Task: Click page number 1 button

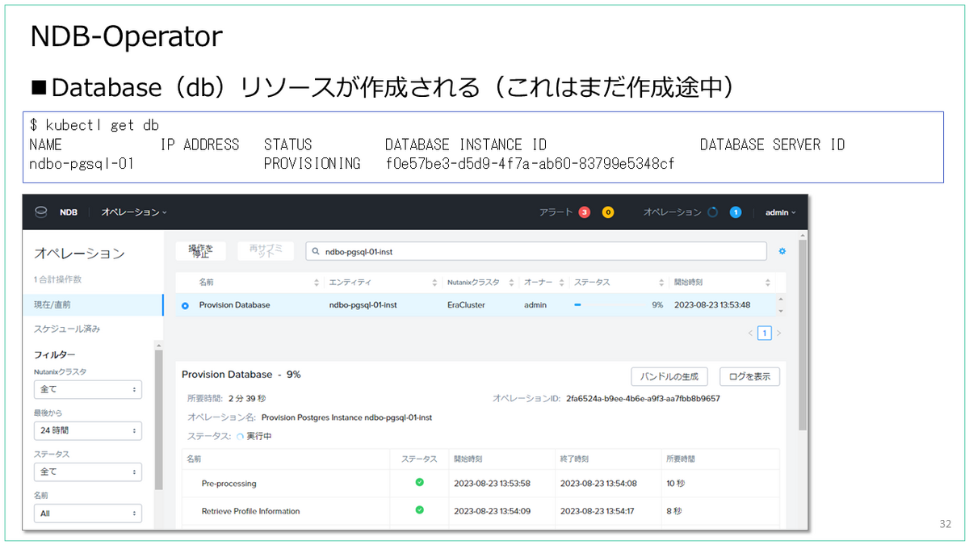Action: [764, 333]
